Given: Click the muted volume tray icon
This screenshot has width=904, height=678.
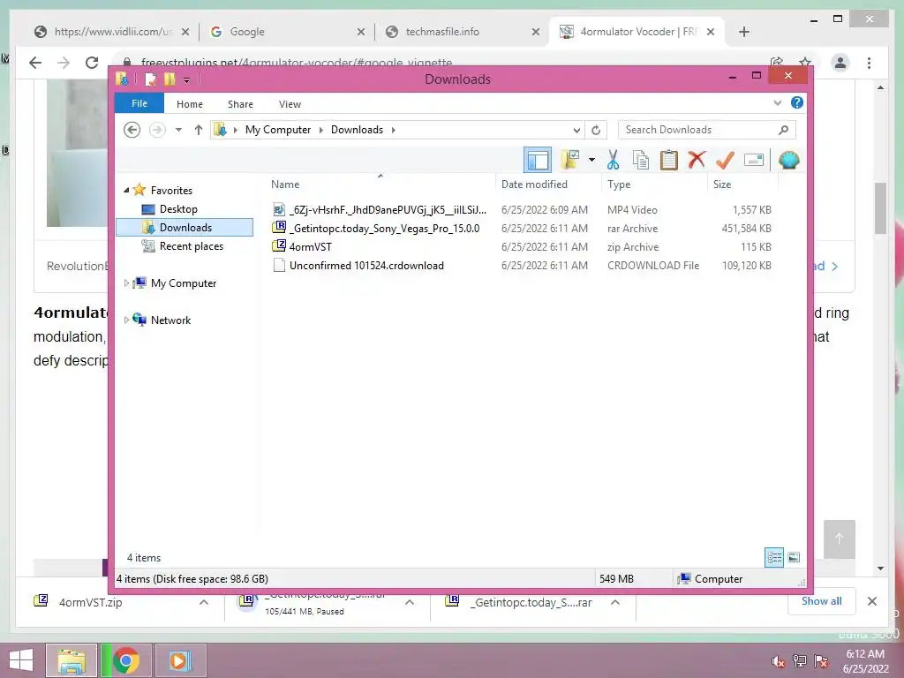Looking at the screenshot, I should 778,662.
